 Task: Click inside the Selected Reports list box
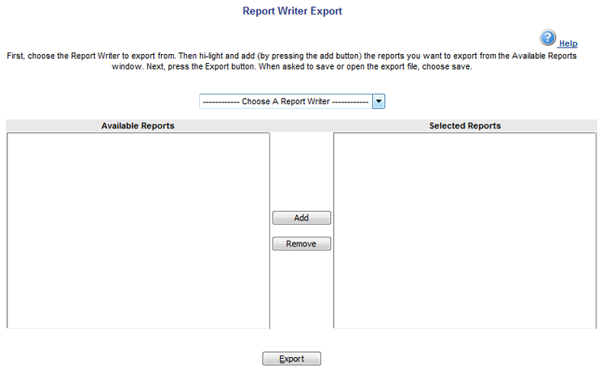[x=464, y=230]
